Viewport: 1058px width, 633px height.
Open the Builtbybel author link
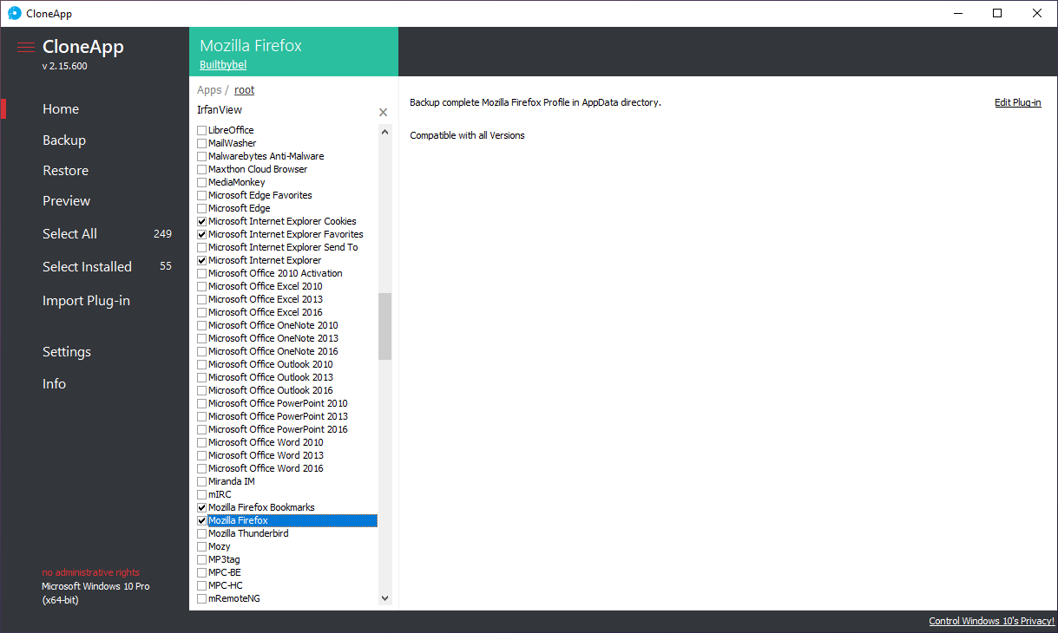223,65
